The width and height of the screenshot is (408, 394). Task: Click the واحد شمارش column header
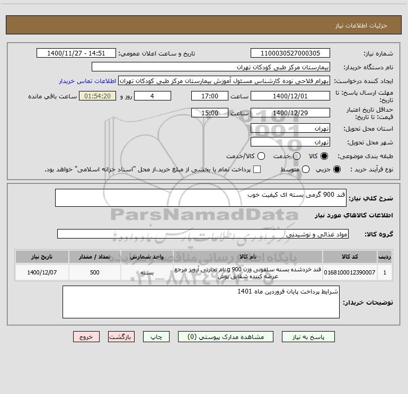(x=147, y=257)
